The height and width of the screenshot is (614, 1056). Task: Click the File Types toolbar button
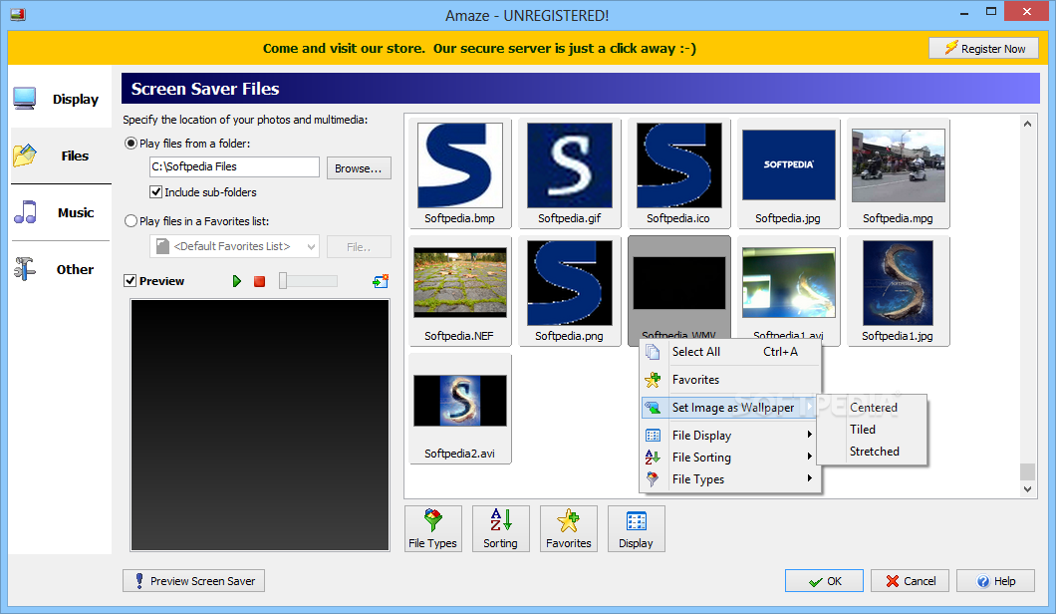[x=433, y=529]
